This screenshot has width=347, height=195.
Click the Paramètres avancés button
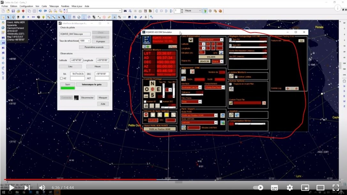[x=94, y=47]
